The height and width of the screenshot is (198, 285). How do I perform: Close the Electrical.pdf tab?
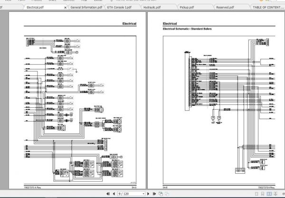[x=66, y=8]
